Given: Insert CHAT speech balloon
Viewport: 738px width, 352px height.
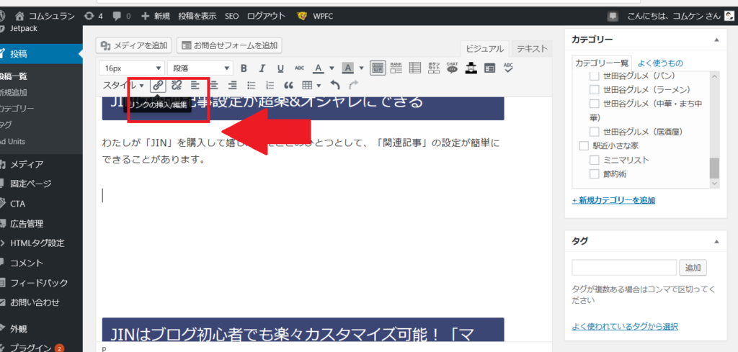Looking at the screenshot, I should [452, 68].
